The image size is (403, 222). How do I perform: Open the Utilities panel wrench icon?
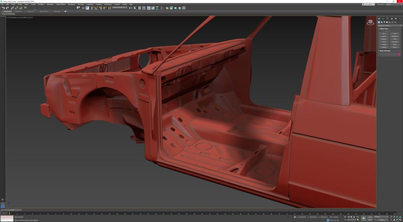coord(400,18)
